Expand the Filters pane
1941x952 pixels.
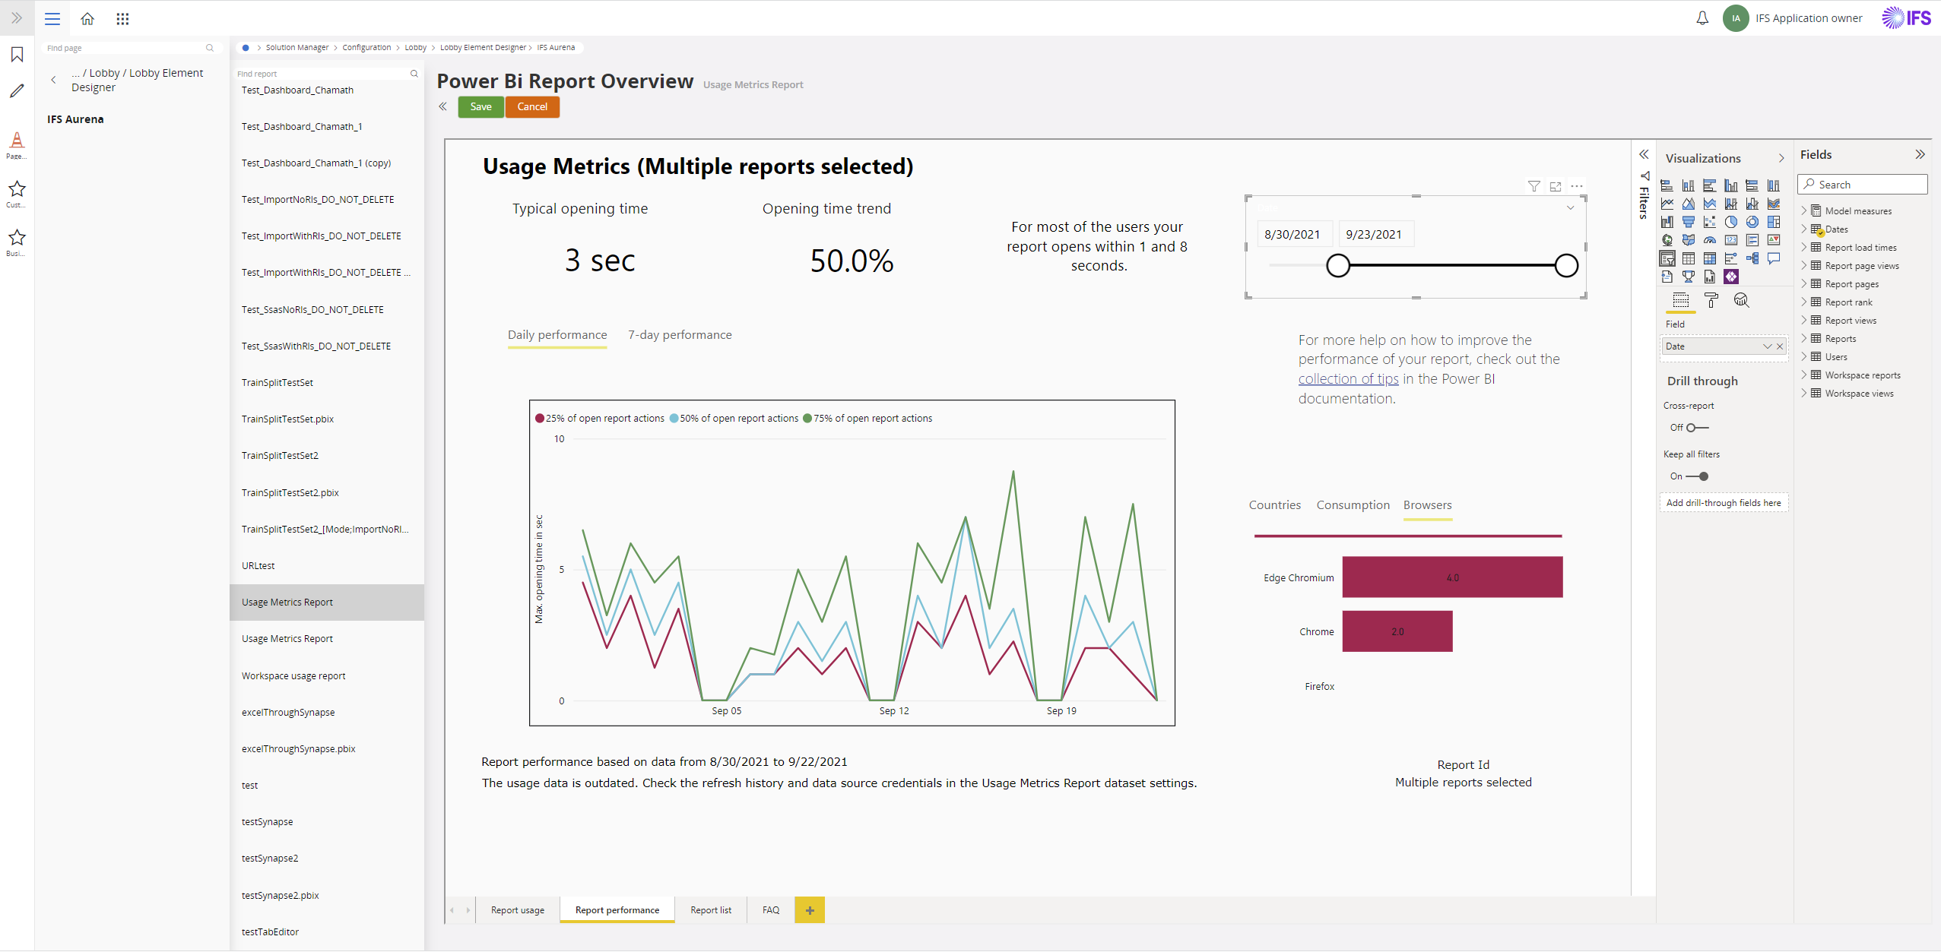(x=1643, y=154)
